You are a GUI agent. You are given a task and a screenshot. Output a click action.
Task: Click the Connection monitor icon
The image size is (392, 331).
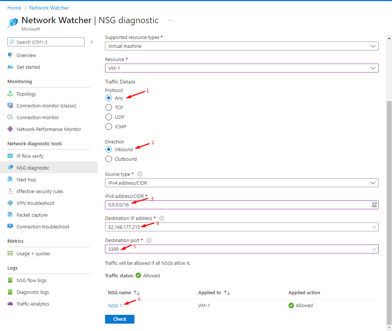pyautogui.click(x=10, y=117)
